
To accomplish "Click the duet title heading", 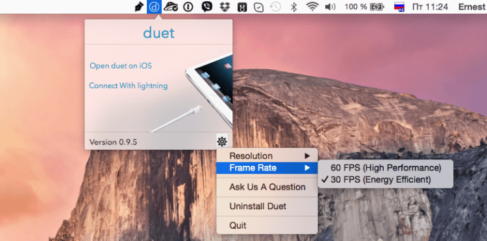I will click(158, 33).
